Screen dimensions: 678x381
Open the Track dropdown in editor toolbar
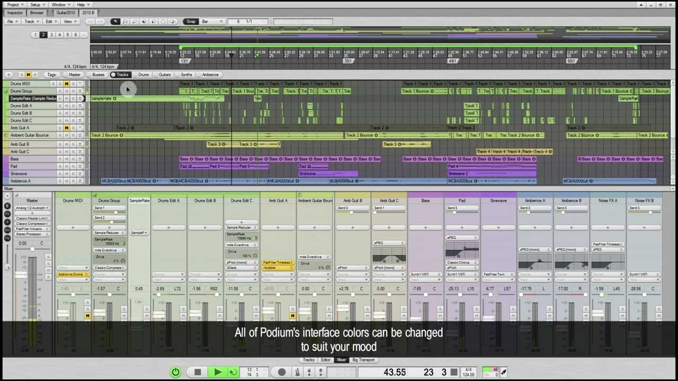tap(31, 22)
